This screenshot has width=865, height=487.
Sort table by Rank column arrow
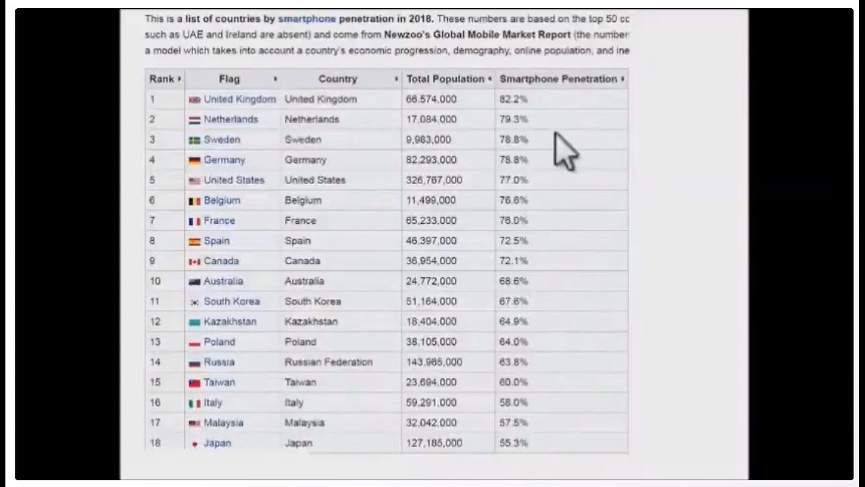[x=179, y=79]
